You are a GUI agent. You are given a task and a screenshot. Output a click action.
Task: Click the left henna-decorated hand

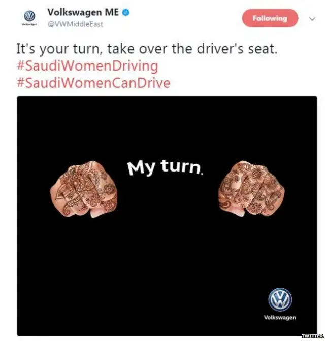[x=84, y=189]
